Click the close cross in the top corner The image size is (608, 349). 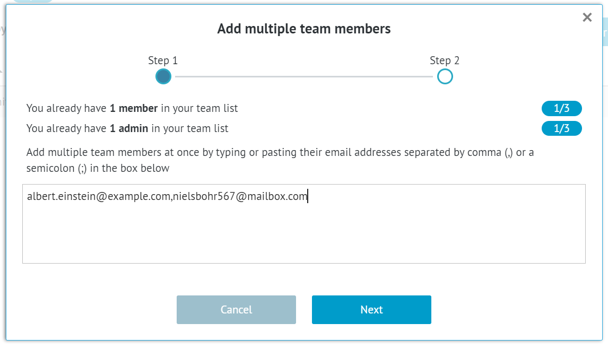point(587,17)
